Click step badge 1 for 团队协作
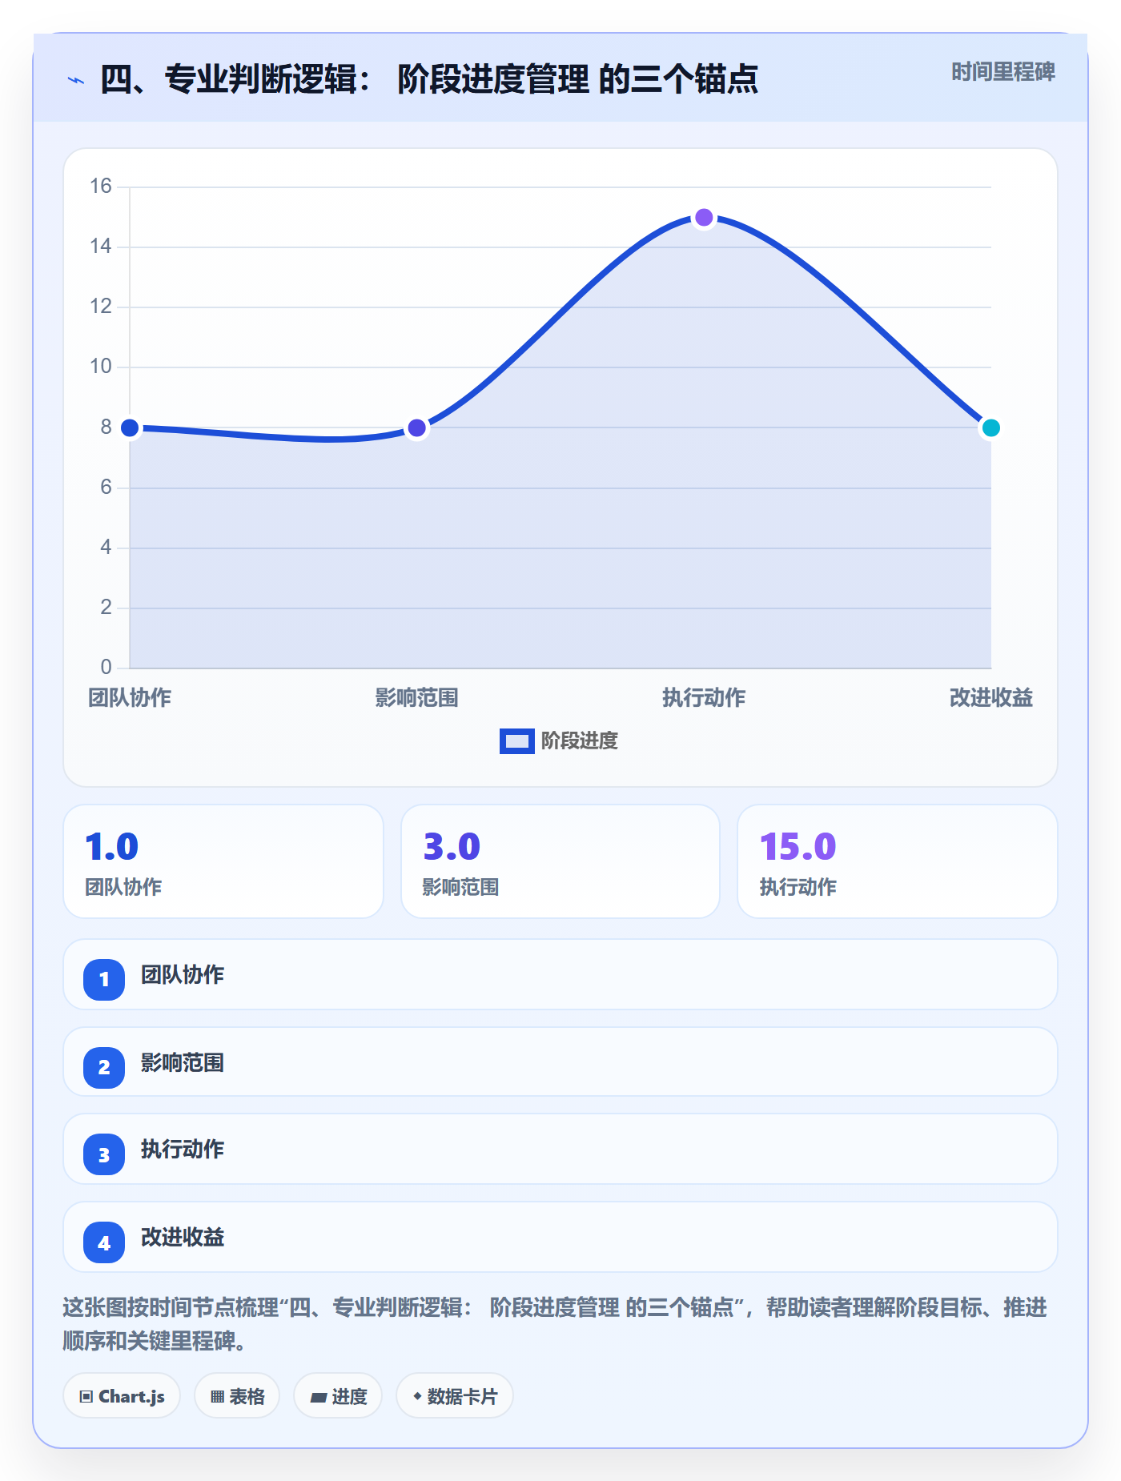Image resolution: width=1121 pixels, height=1481 pixels. 104,979
